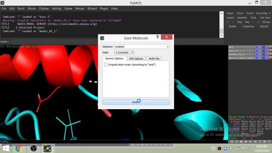Viewport: 272px width, 153px height.
Task: Open the Mouse menu
Action: pyautogui.click(x=79, y=8)
